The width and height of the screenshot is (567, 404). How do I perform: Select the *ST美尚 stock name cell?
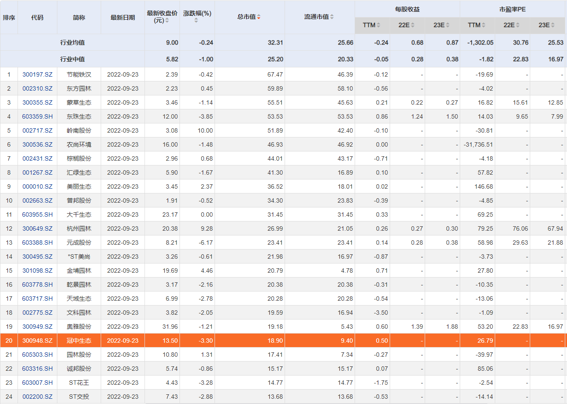tap(79, 256)
